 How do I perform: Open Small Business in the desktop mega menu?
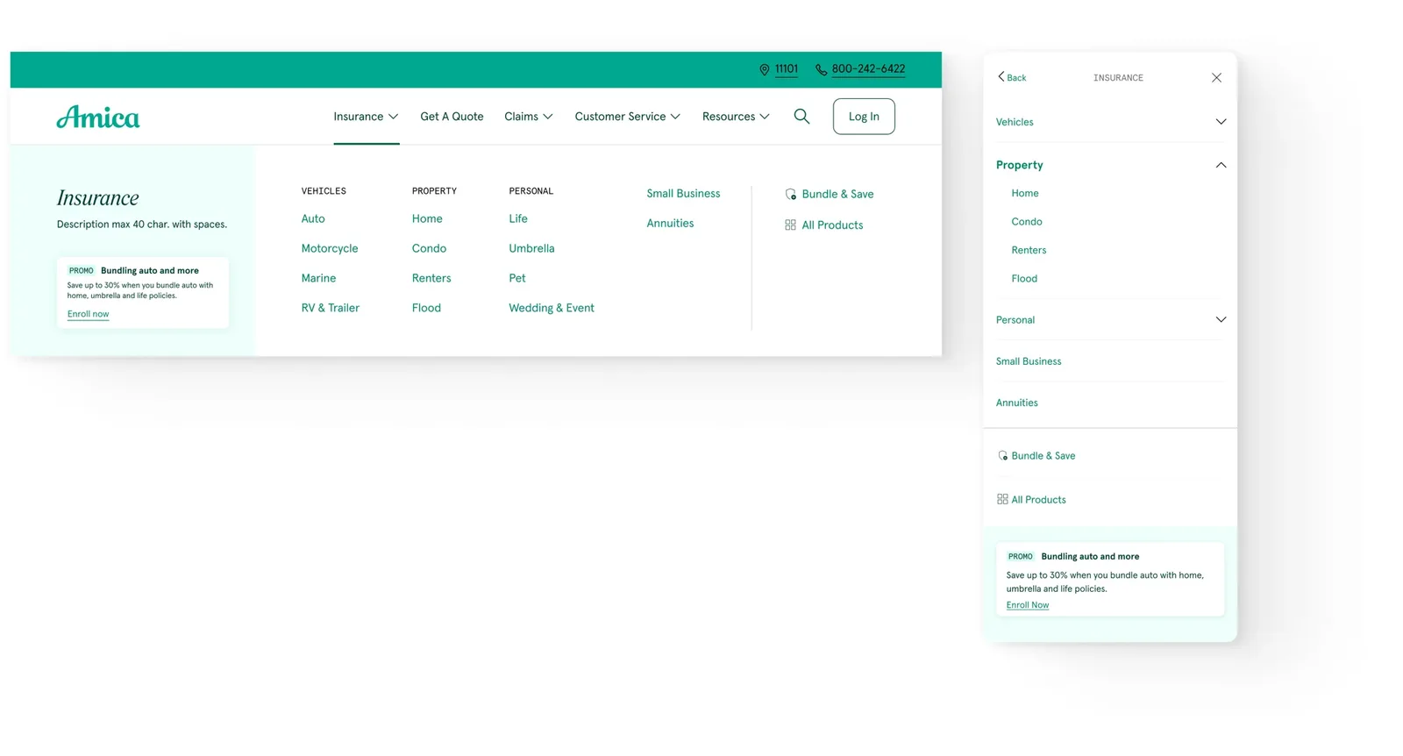[683, 193]
